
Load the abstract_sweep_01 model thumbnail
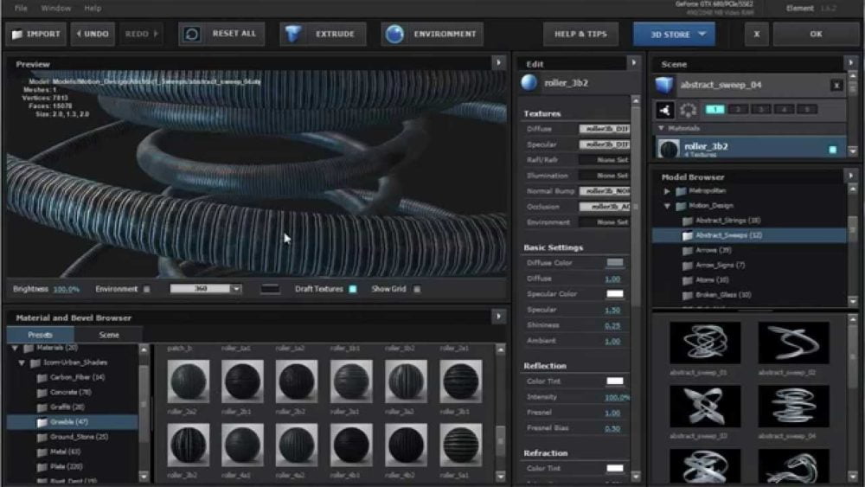click(x=704, y=343)
